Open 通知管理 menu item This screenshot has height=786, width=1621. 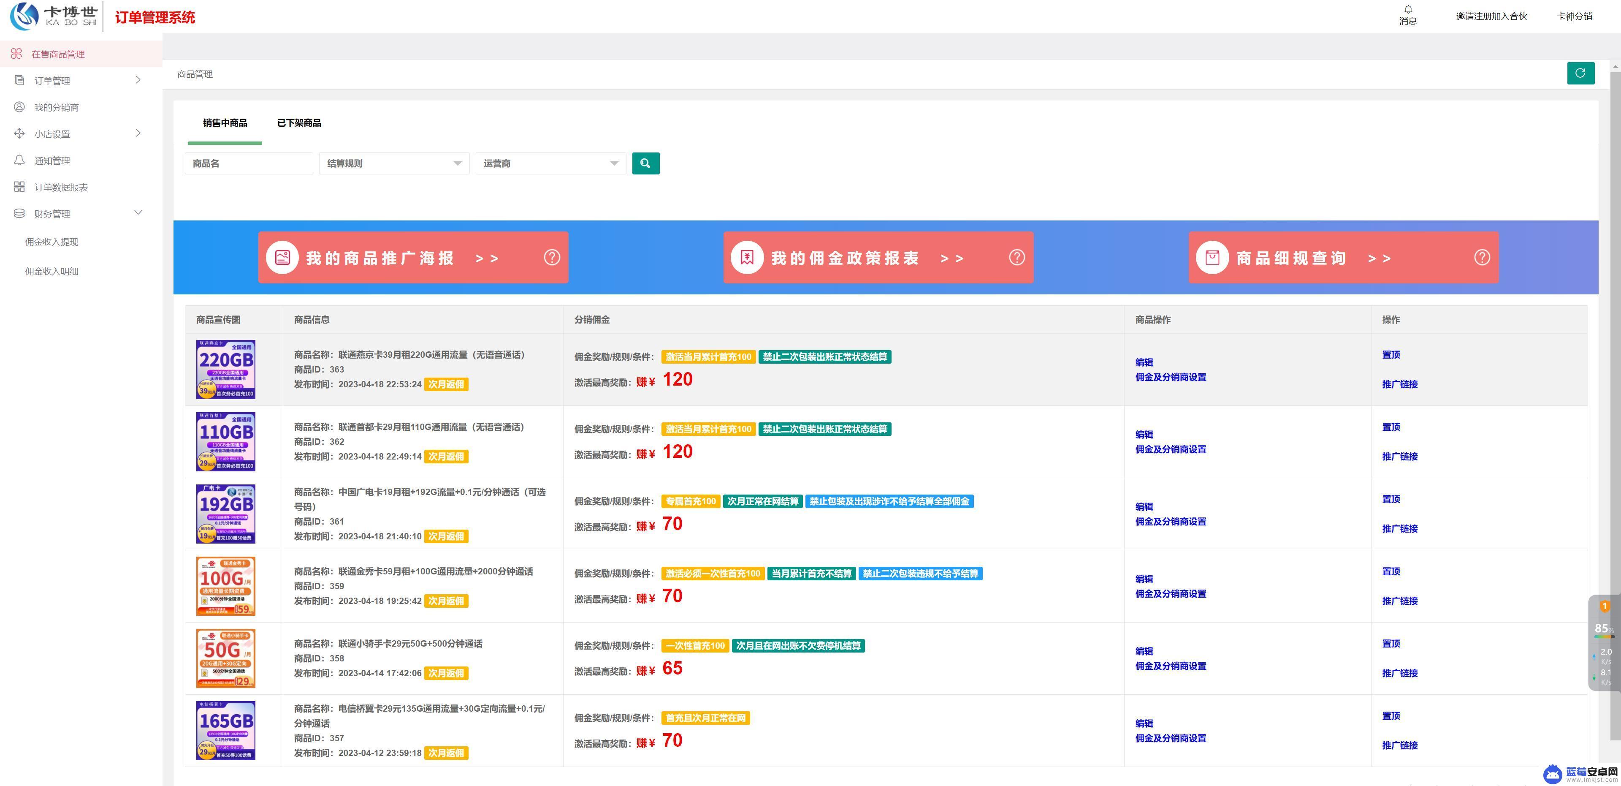click(81, 160)
